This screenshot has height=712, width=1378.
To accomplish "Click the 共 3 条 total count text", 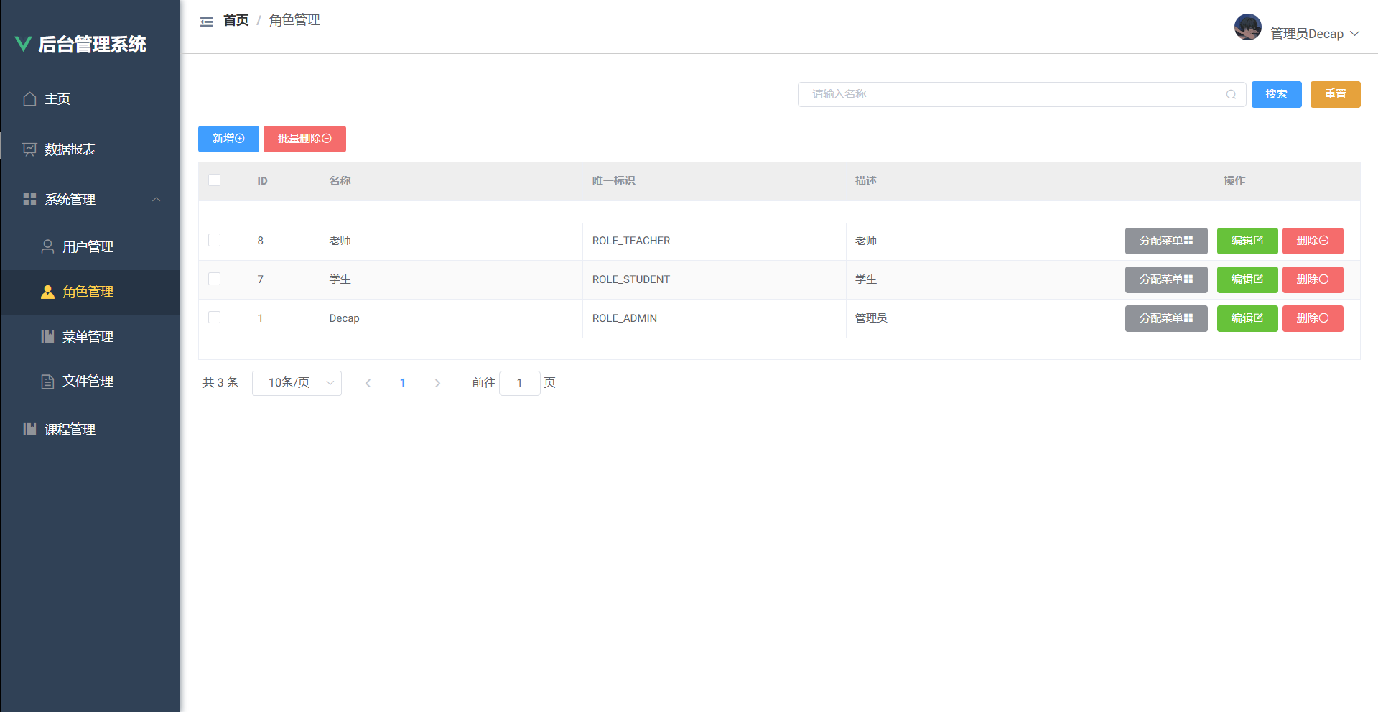I will click(x=220, y=383).
